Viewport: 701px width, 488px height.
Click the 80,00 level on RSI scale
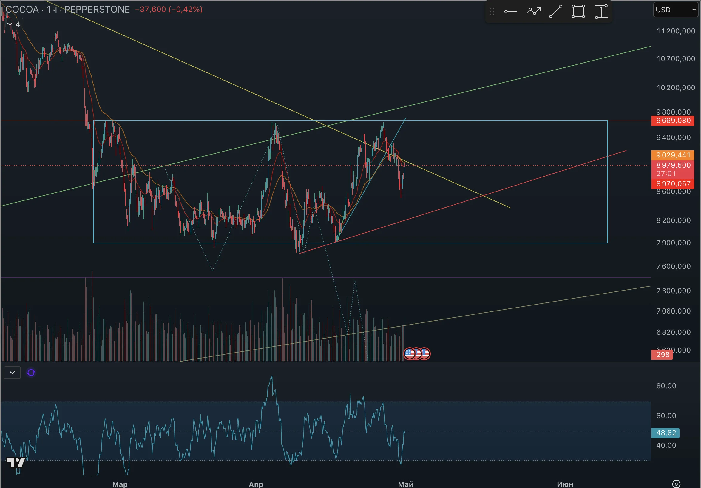666,386
